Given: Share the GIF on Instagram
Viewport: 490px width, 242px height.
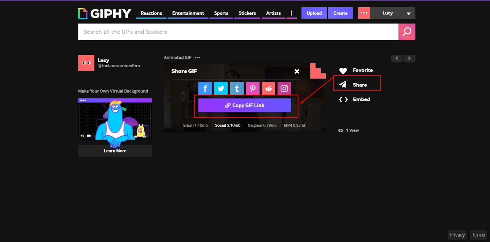Looking at the screenshot, I should [x=284, y=89].
